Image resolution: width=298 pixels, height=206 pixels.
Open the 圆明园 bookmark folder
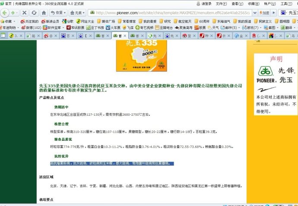point(282,21)
